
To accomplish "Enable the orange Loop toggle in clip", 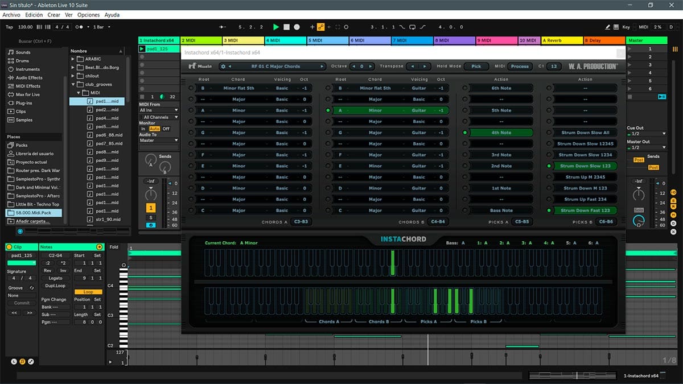I will coord(88,292).
